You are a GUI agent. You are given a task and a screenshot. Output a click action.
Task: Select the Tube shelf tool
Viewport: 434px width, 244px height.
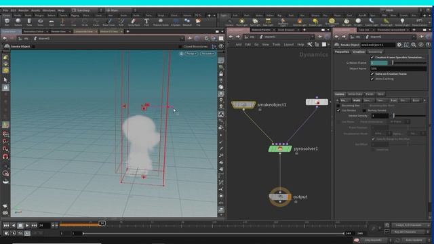point(29,22)
